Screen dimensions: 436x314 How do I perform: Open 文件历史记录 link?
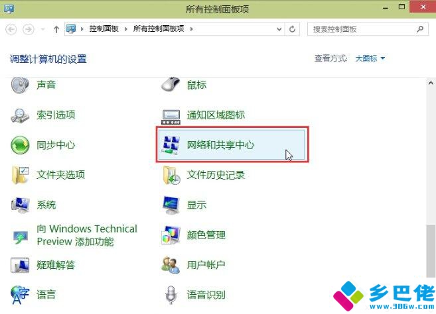(x=216, y=175)
